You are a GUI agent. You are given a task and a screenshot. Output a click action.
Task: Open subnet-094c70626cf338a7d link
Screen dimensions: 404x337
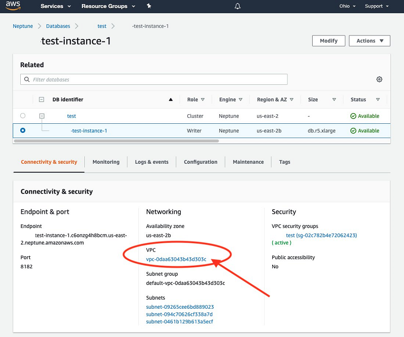(x=179, y=314)
